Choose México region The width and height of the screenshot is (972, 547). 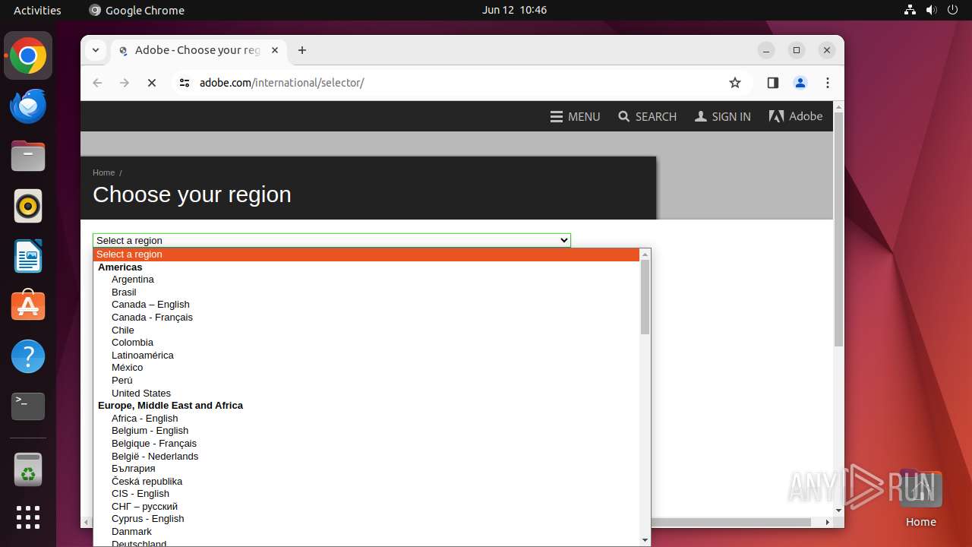(366, 368)
